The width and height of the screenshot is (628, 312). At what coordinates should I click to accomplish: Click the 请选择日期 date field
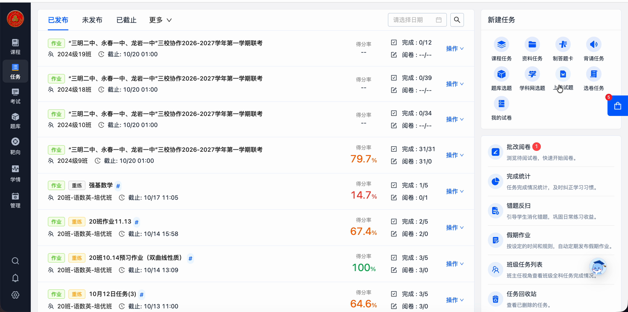[x=417, y=20]
